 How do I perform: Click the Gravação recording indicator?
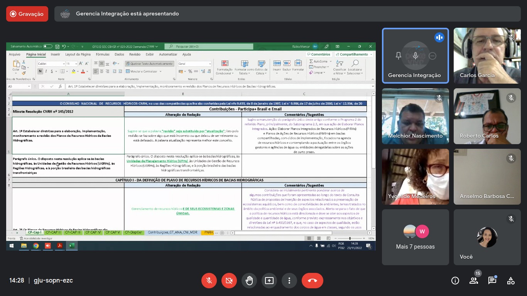[x=27, y=14]
